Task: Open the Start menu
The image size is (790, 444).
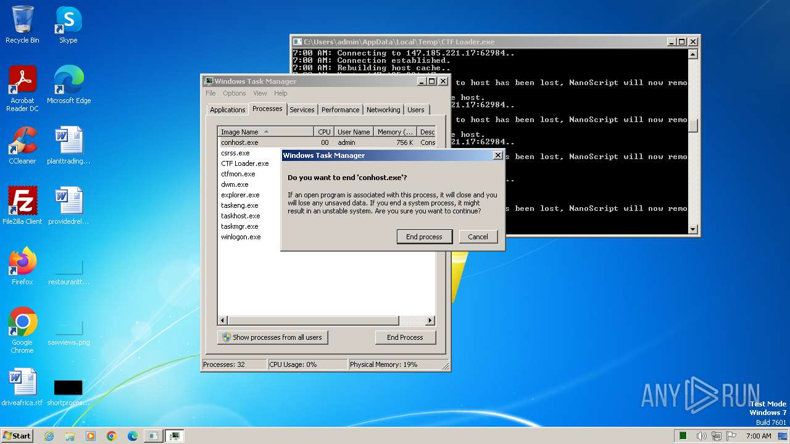Action: tap(17, 435)
